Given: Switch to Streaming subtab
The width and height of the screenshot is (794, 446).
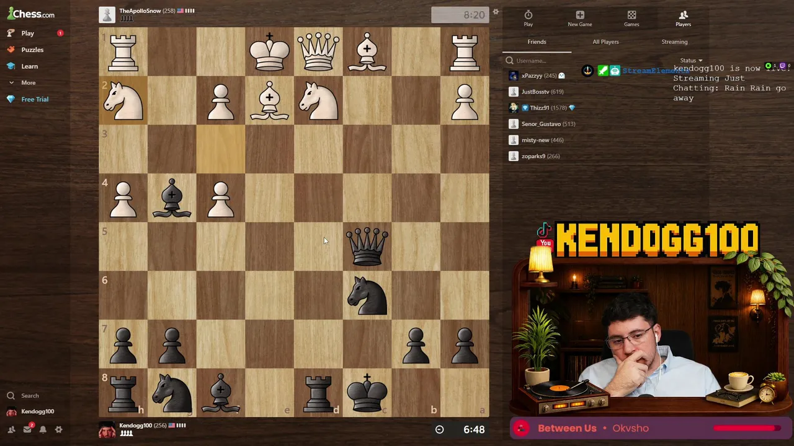Looking at the screenshot, I should (x=674, y=42).
